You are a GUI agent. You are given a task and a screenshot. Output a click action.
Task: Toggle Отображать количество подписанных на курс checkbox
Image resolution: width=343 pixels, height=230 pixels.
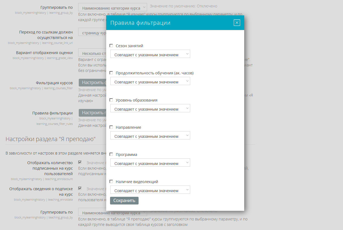[80, 162]
